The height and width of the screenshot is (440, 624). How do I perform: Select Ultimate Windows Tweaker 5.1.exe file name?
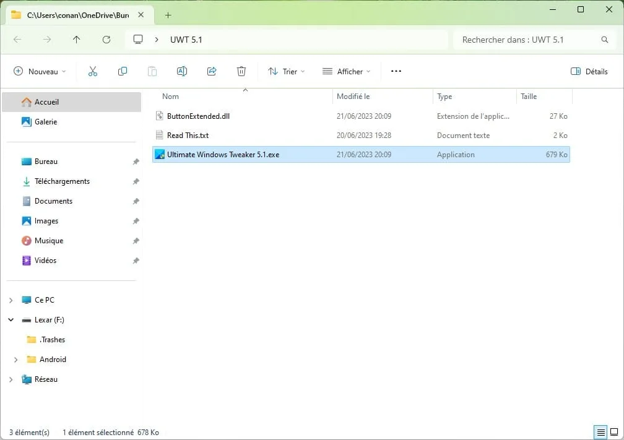[223, 154]
